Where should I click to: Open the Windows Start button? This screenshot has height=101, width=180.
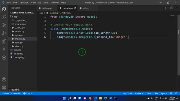pyautogui.click(x=64, y=98)
